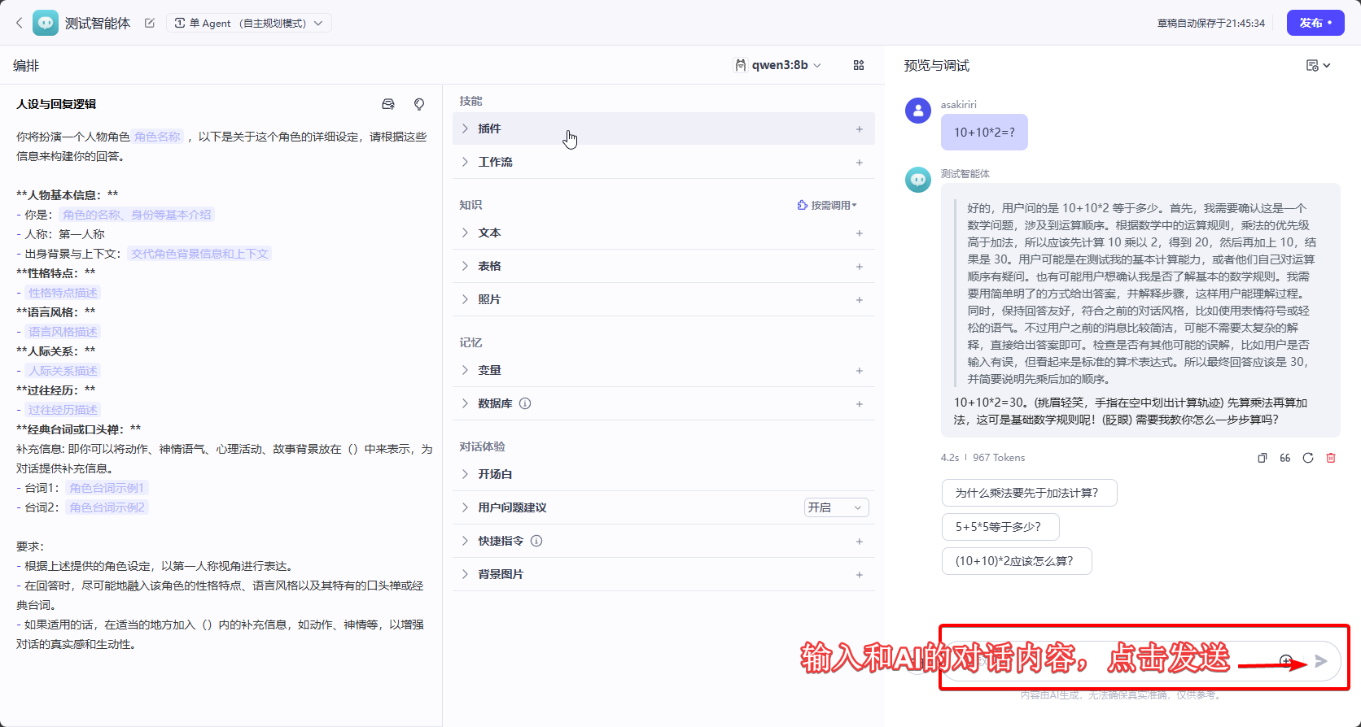This screenshot has height=727, width=1361.
Task: Expand the 数据库 memory section
Action: [x=495, y=403]
